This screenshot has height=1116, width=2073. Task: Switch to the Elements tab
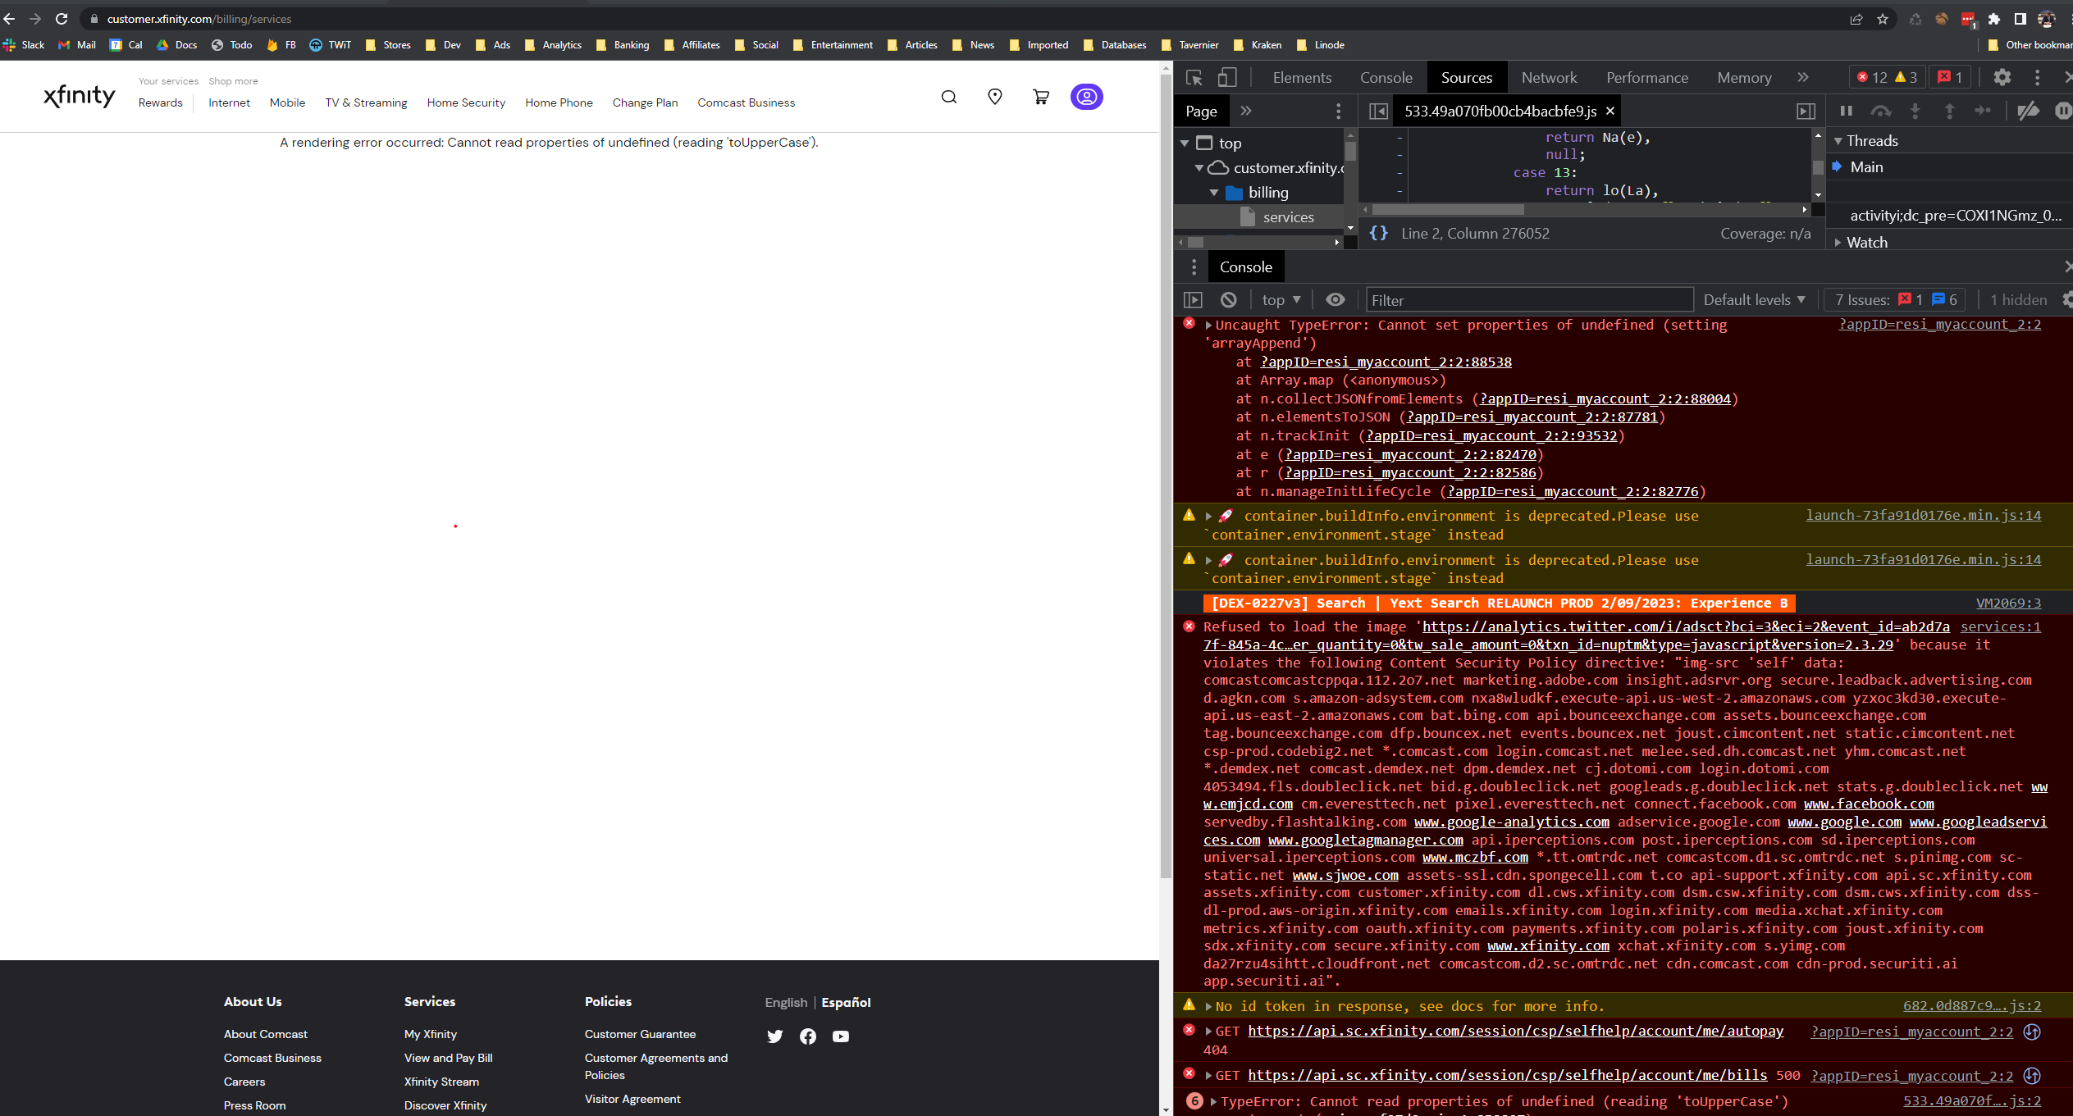tap(1301, 77)
